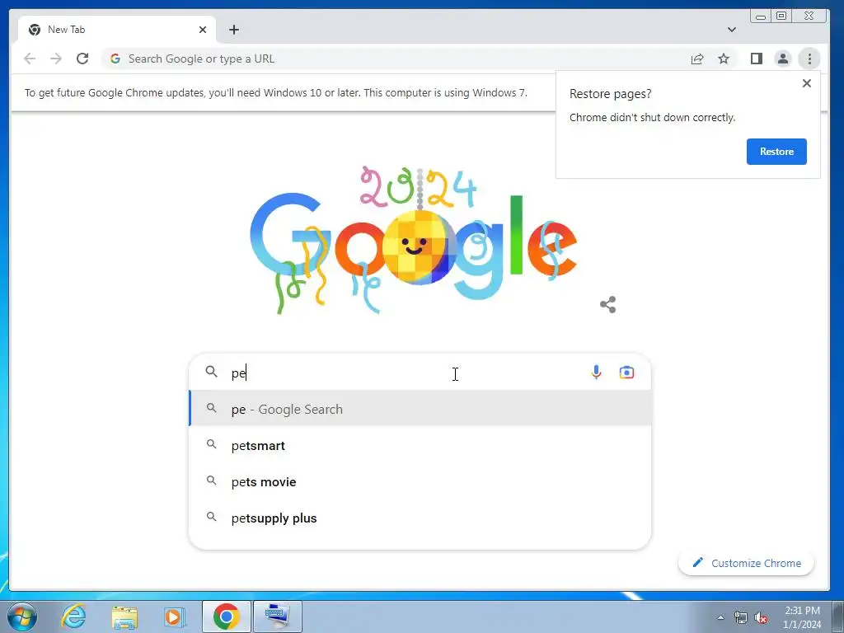Open Chrome three-dot menu
The width and height of the screenshot is (844, 633).
(809, 59)
